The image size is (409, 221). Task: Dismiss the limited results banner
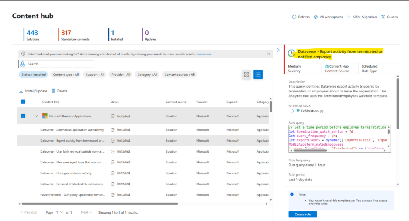(x=269, y=54)
